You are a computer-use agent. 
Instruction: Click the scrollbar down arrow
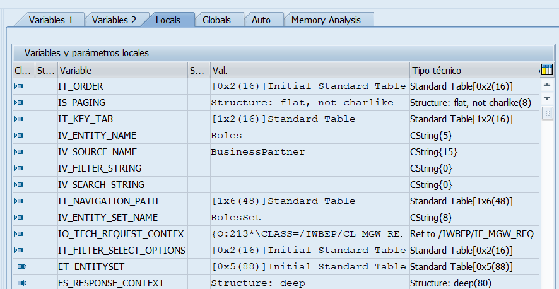(547, 99)
